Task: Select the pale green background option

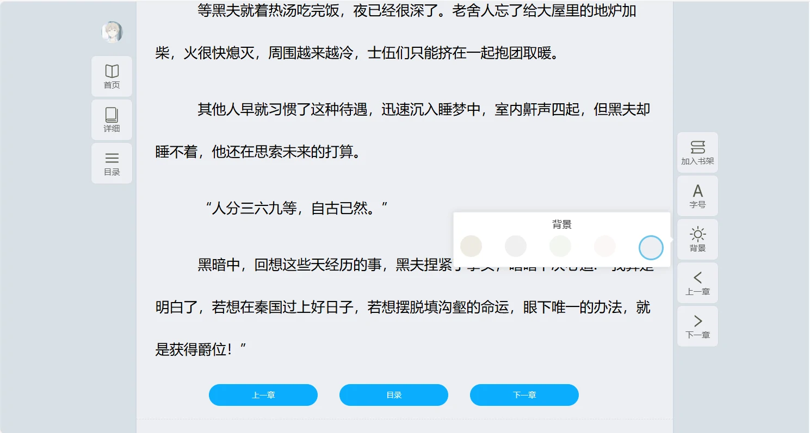Action: tap(560, 246)
